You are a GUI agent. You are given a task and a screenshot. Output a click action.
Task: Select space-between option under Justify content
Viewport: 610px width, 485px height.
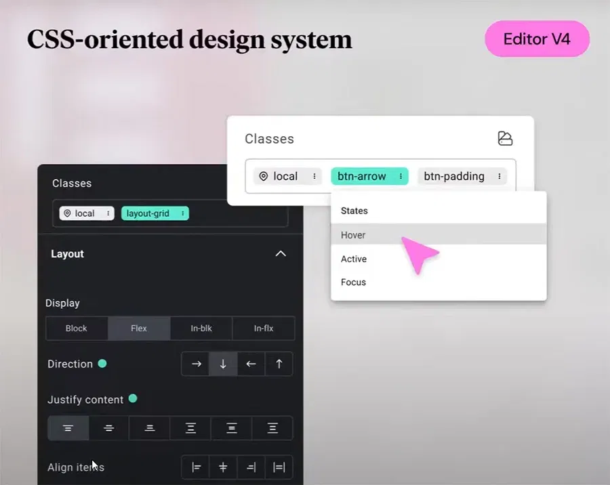(190, 428)
